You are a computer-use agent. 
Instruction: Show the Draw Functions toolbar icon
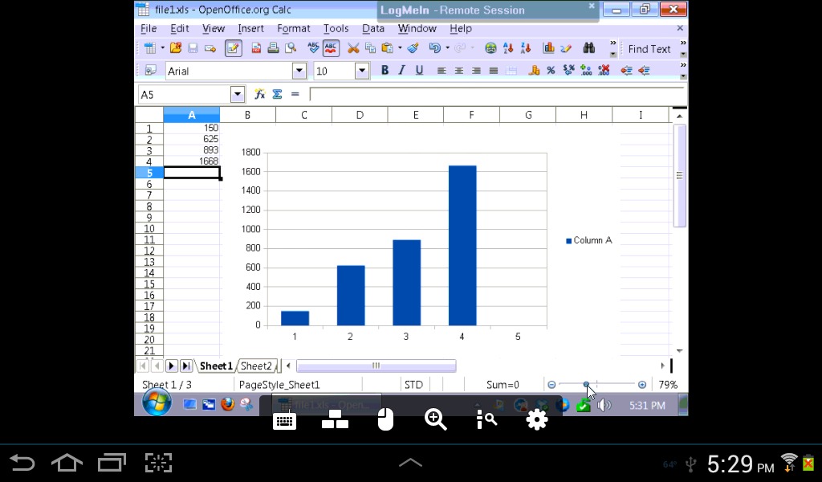click(x=566, y=48)
